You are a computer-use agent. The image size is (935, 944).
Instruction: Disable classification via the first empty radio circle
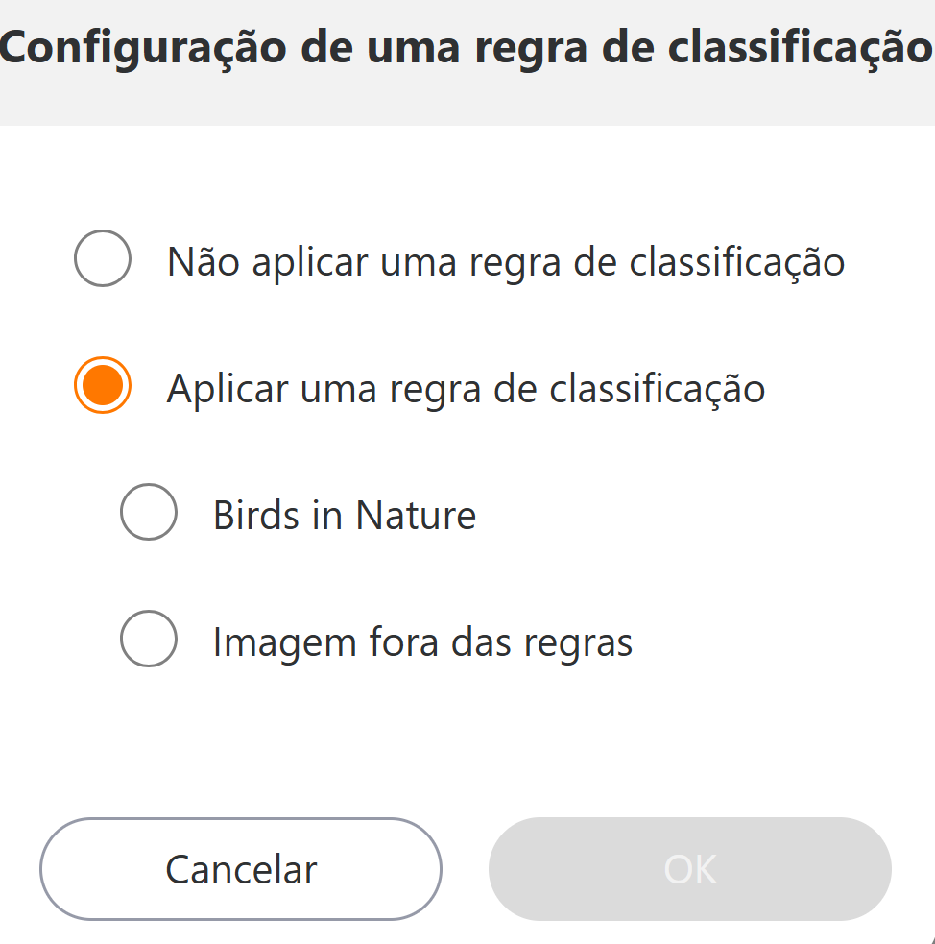click(x=102, y=259)
